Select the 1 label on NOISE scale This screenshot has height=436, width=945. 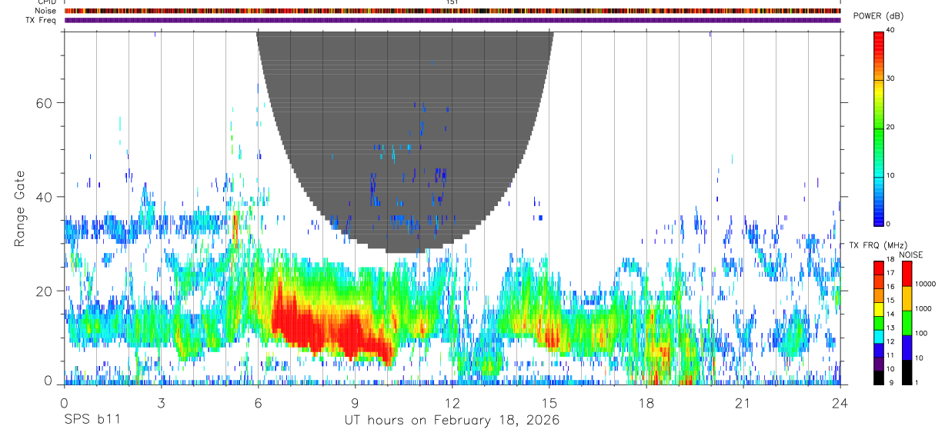click(917, 382)
